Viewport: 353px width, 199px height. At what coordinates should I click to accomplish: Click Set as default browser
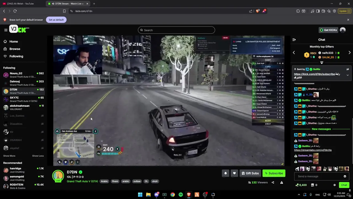pyautogui.click(x=56, y=20)
